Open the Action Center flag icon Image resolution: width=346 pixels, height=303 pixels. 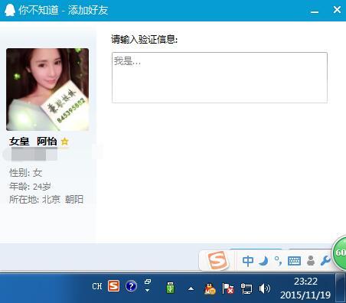[x=228, y=288]
